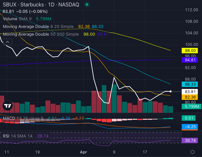This screenshot has width=202, height=157.
Task: Click the -4.25 MACD axis label
Action: click(x=190, y=127)
